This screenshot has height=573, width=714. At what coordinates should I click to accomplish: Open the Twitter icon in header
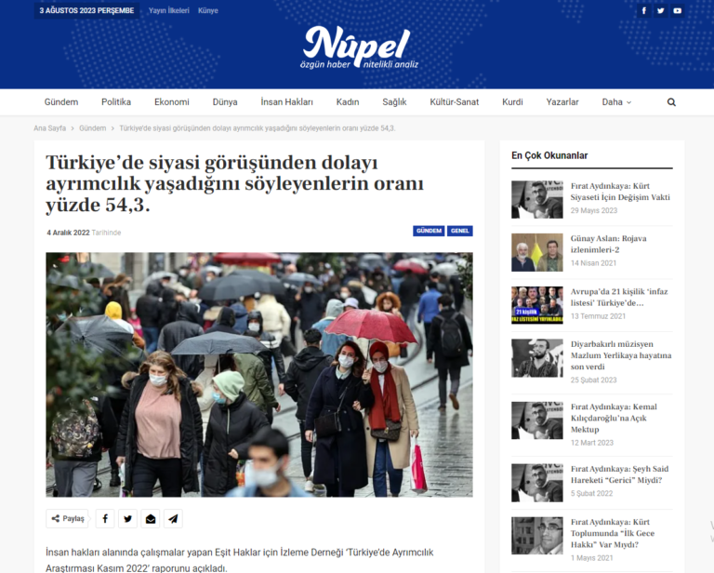pos(661,10)
